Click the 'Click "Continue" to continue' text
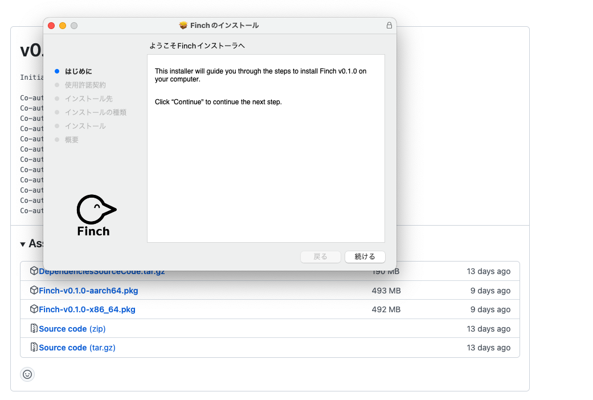This screenshot has height=400, width=593. tap(218, 102)
